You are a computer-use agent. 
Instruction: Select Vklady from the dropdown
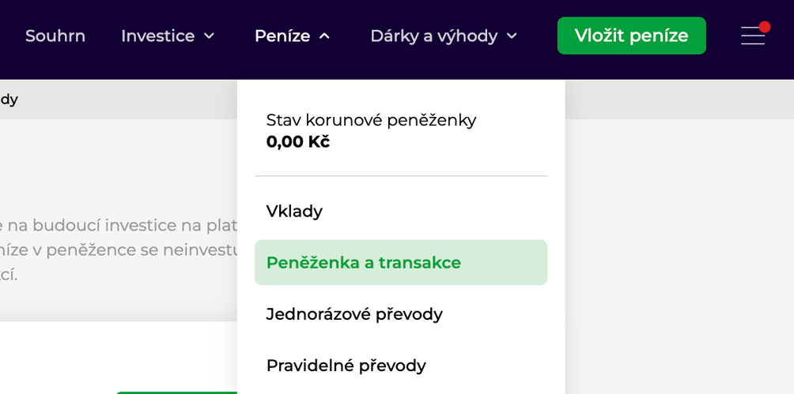click(x=294, y=212)
